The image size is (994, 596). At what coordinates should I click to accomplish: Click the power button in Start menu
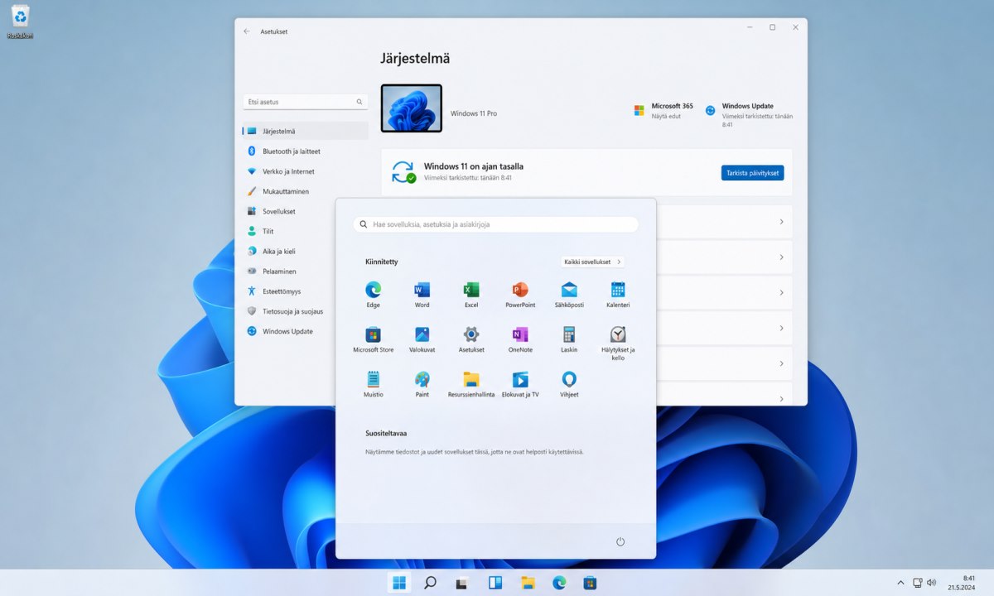(x=620, y=541)
